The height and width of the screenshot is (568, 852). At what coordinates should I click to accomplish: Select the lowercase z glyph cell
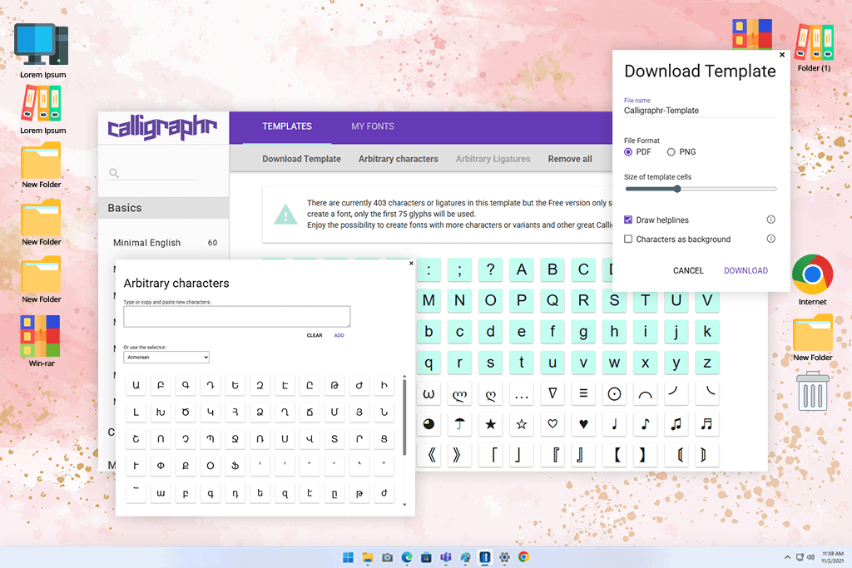click(707, 363)
